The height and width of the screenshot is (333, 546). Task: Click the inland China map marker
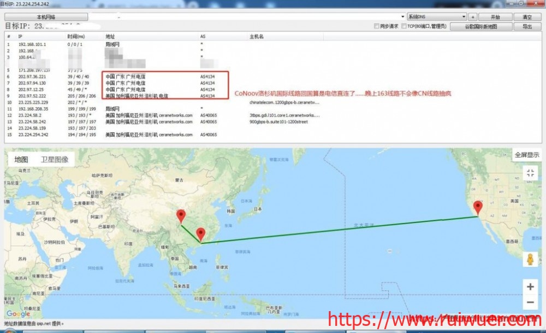point(181,216)
